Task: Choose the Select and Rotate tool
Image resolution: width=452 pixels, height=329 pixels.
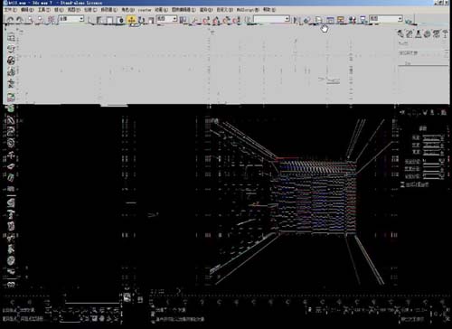Action: click(x=142, y=20)
